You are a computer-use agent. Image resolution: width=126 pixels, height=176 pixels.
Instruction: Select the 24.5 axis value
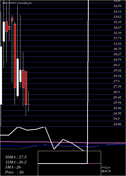pos(116,119)
